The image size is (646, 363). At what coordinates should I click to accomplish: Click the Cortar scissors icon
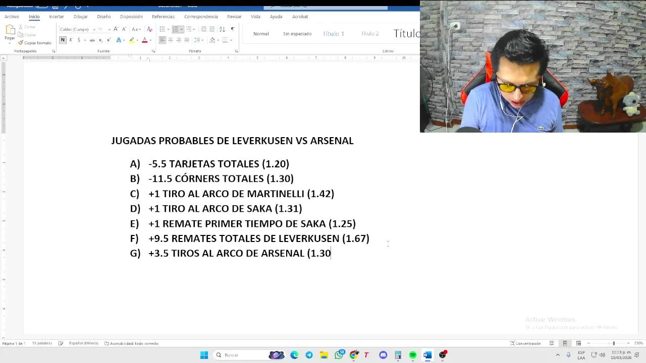21,27
